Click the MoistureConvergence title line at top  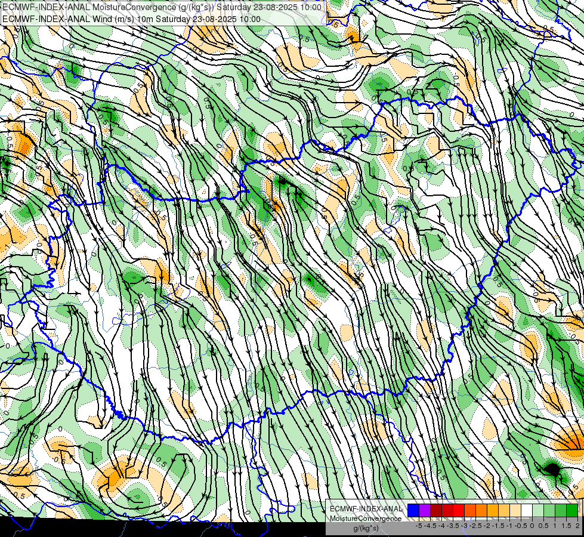162,7
